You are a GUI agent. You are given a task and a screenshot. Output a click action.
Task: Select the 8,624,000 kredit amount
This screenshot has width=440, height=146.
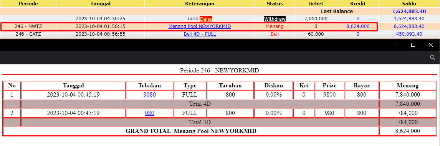358,26
